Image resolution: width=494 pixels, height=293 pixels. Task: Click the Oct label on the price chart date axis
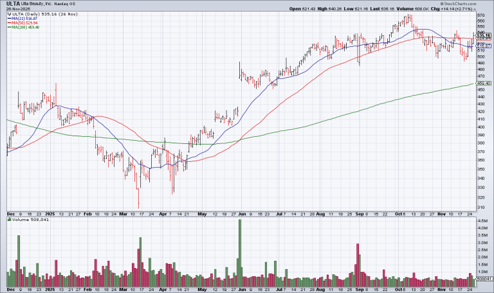click(398, 214)
